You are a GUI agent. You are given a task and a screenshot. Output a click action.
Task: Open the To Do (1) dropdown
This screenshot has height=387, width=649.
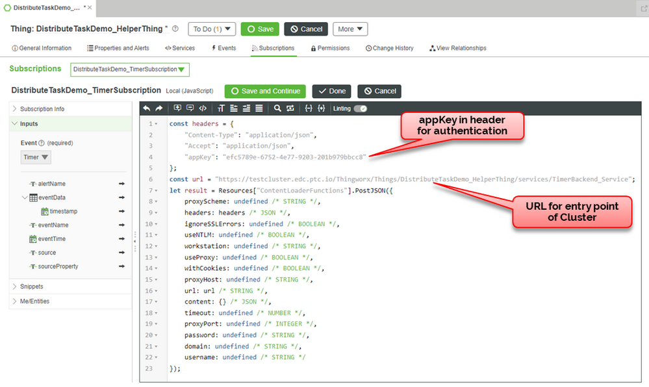[212, 29]
